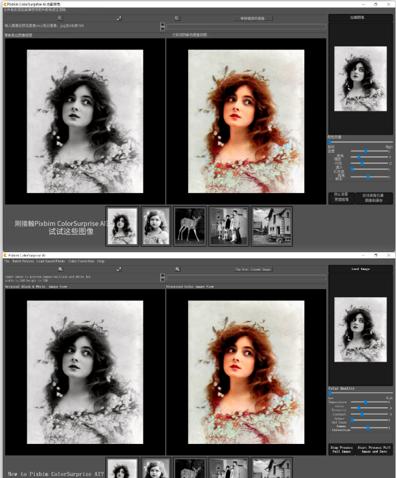Viewport: 396px width, 478px height.
Task: Click Pixbim logo icon in English window title
Action: 5,255
